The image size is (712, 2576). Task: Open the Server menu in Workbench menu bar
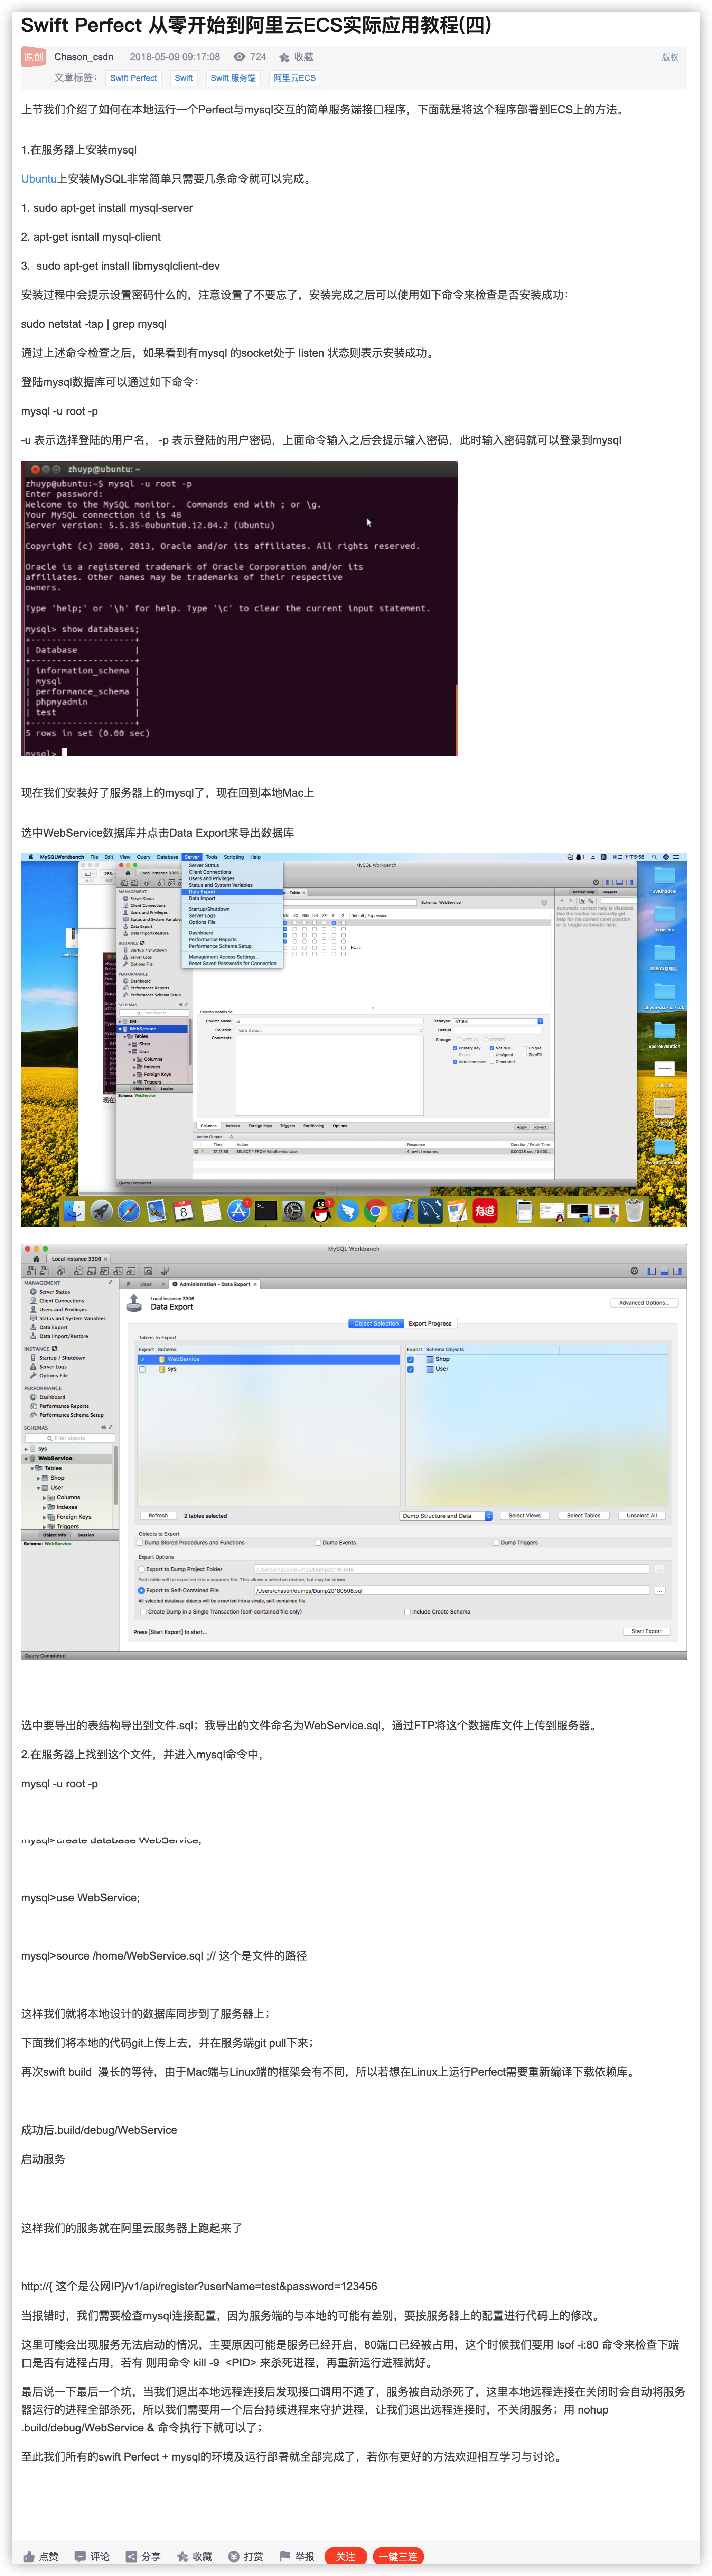pyautogui.click(x=192, y=857)
